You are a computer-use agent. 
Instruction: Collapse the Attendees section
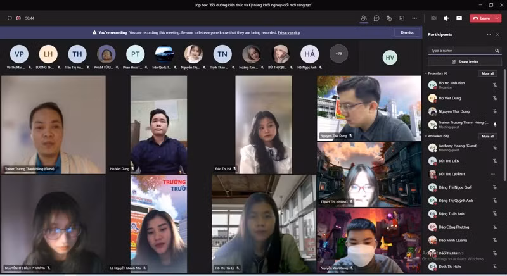426,136
